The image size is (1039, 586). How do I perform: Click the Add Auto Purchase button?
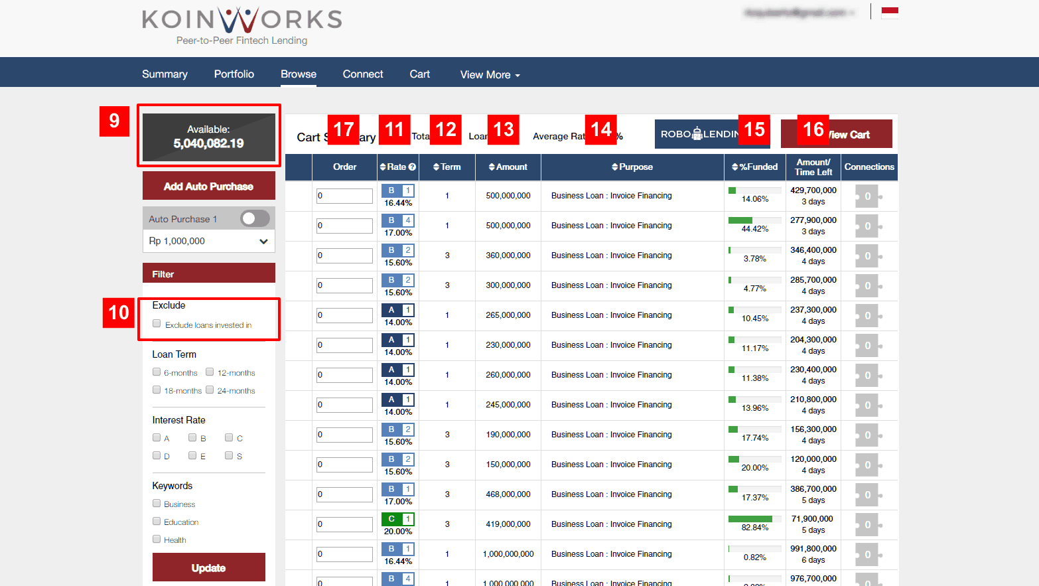point(208,186)
